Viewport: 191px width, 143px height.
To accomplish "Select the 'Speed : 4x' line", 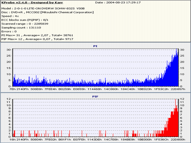I will click(x=10, y=16).
